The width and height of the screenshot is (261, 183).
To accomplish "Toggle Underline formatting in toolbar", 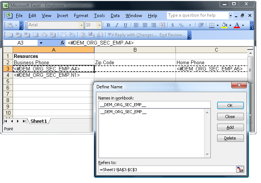I will point(125,25).
